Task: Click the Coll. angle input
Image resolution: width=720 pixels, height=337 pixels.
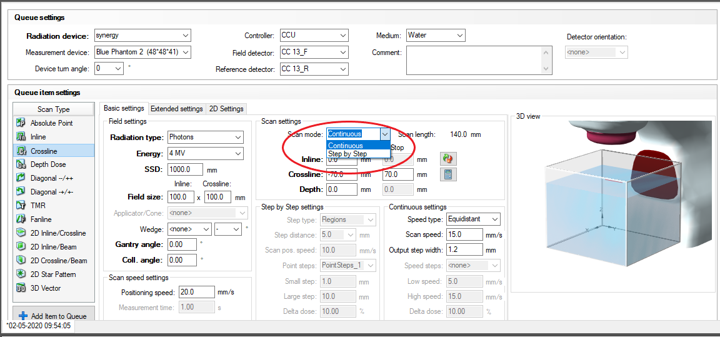Action: click(x=182, y=260)
